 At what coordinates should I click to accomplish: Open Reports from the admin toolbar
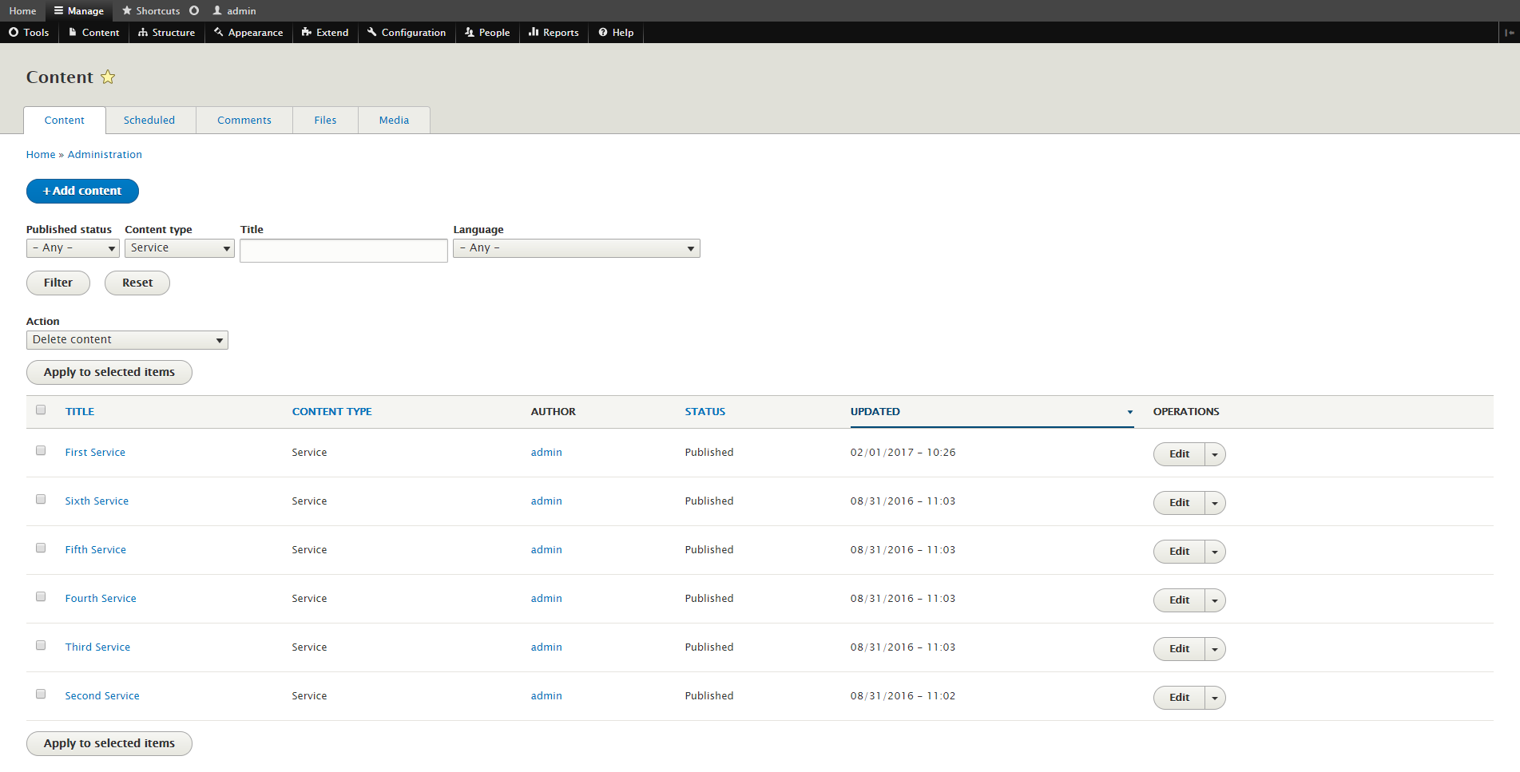[x=554, y=33]
